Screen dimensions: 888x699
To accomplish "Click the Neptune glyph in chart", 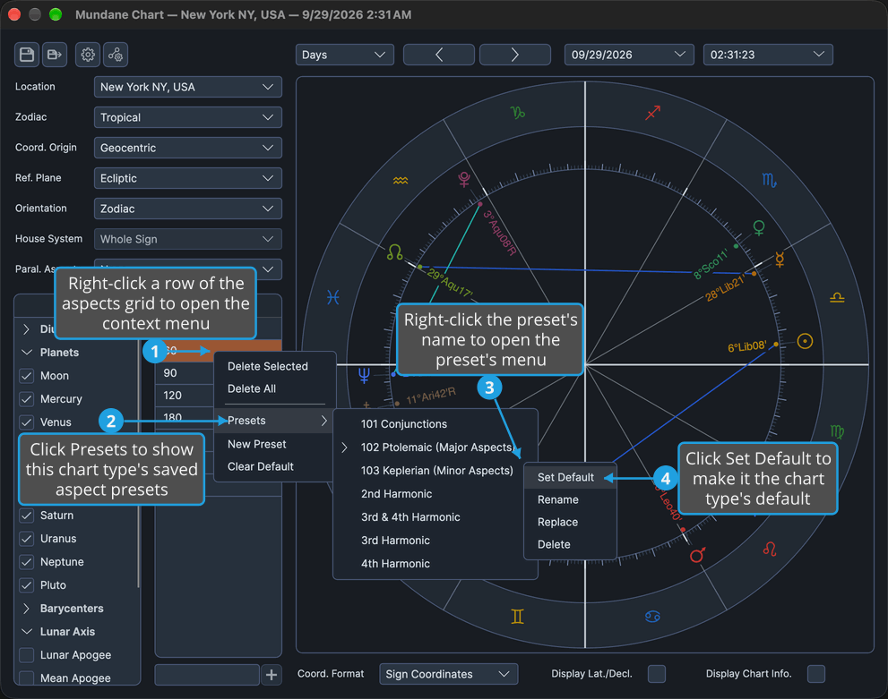I will [364, 375].
